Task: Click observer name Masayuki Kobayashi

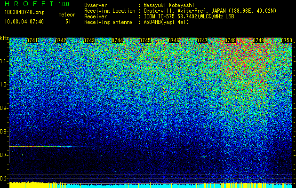Action: pos(169,5)
